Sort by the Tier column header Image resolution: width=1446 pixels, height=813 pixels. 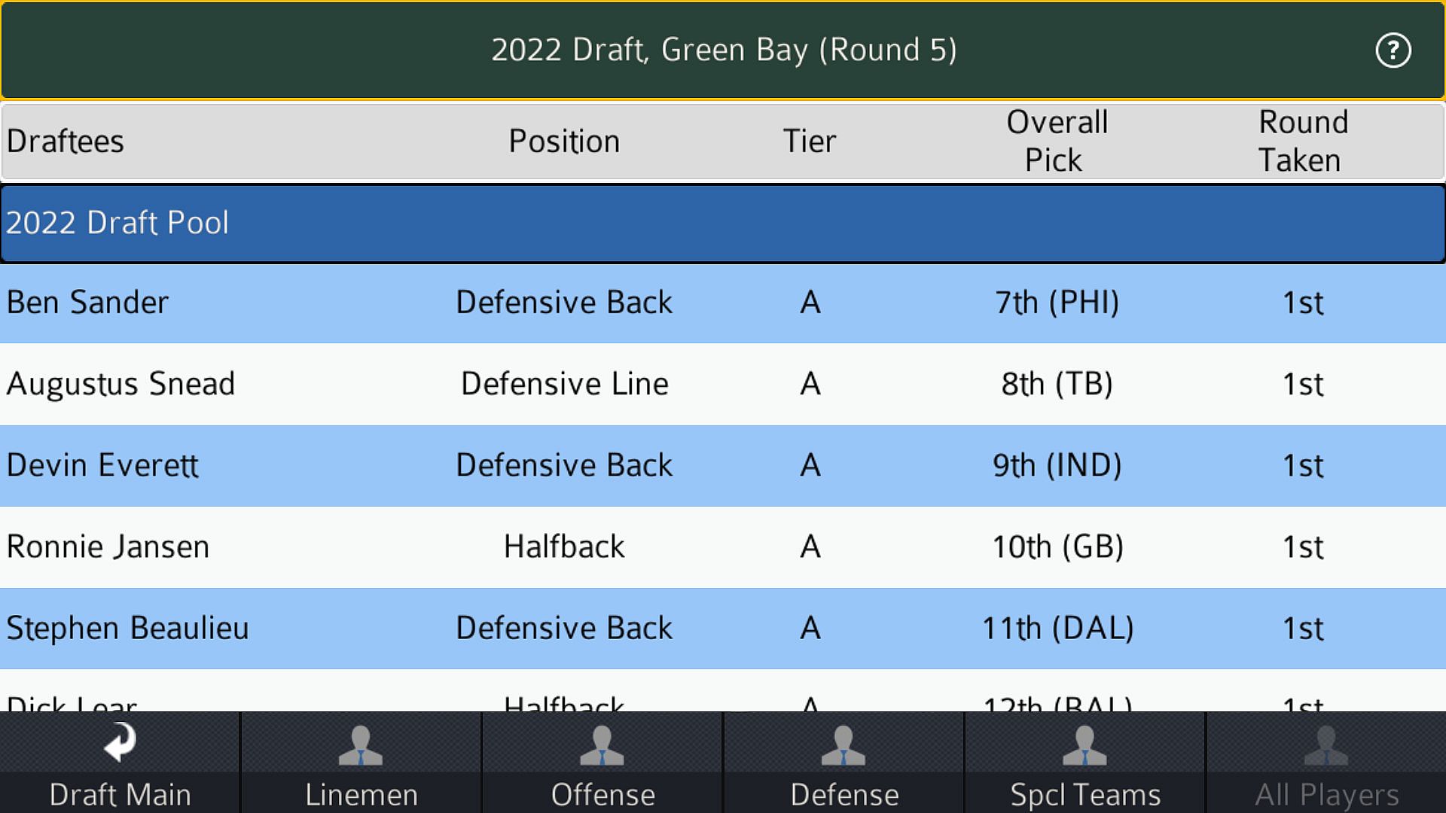(x=810, y=142)
